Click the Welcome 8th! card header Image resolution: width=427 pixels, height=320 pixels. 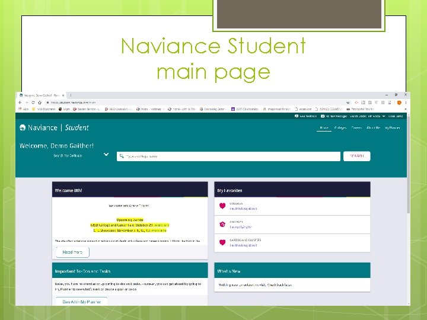130,190
